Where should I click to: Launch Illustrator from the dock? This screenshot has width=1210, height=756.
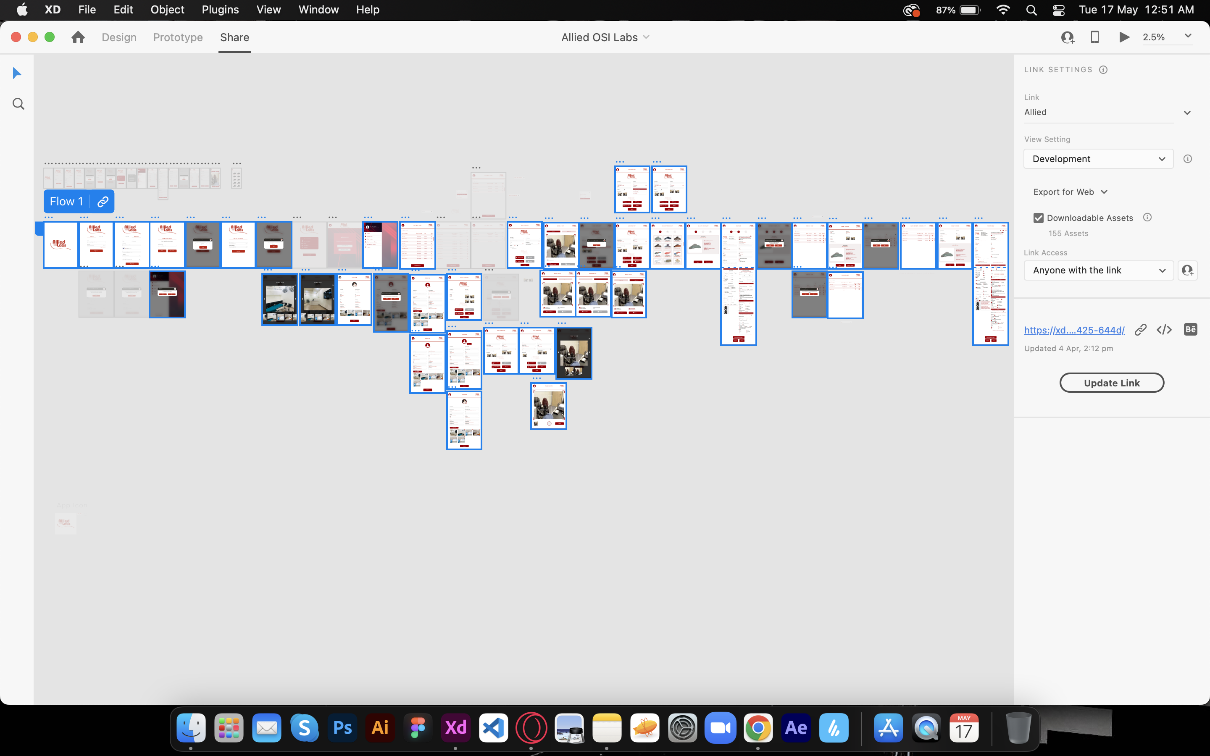[381, 727]
